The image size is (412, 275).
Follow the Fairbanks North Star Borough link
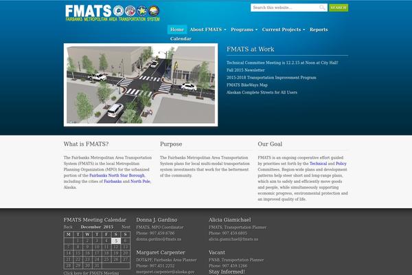[x=117, y=175]
